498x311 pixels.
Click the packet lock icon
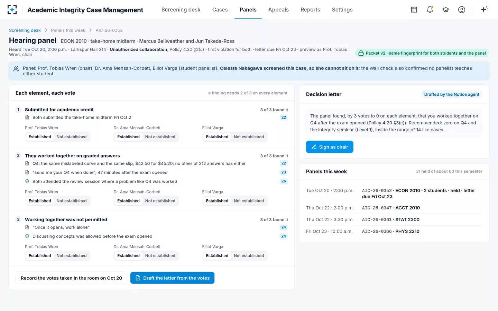click(x=361, y=53)
